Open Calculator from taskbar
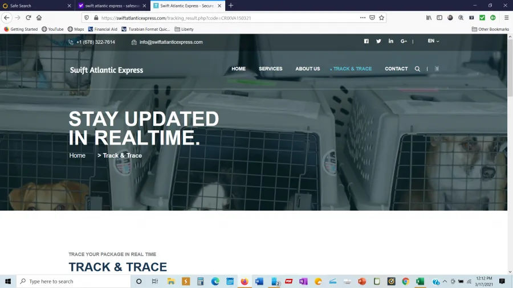Screen dimensions: 513x288 click(x=201, y=281)
